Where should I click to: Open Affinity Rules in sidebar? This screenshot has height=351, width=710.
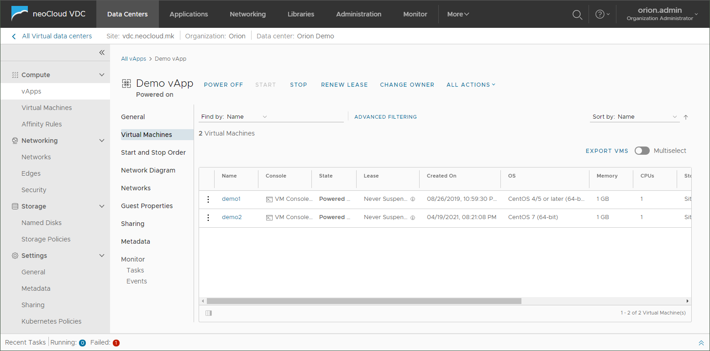(42, 124)
